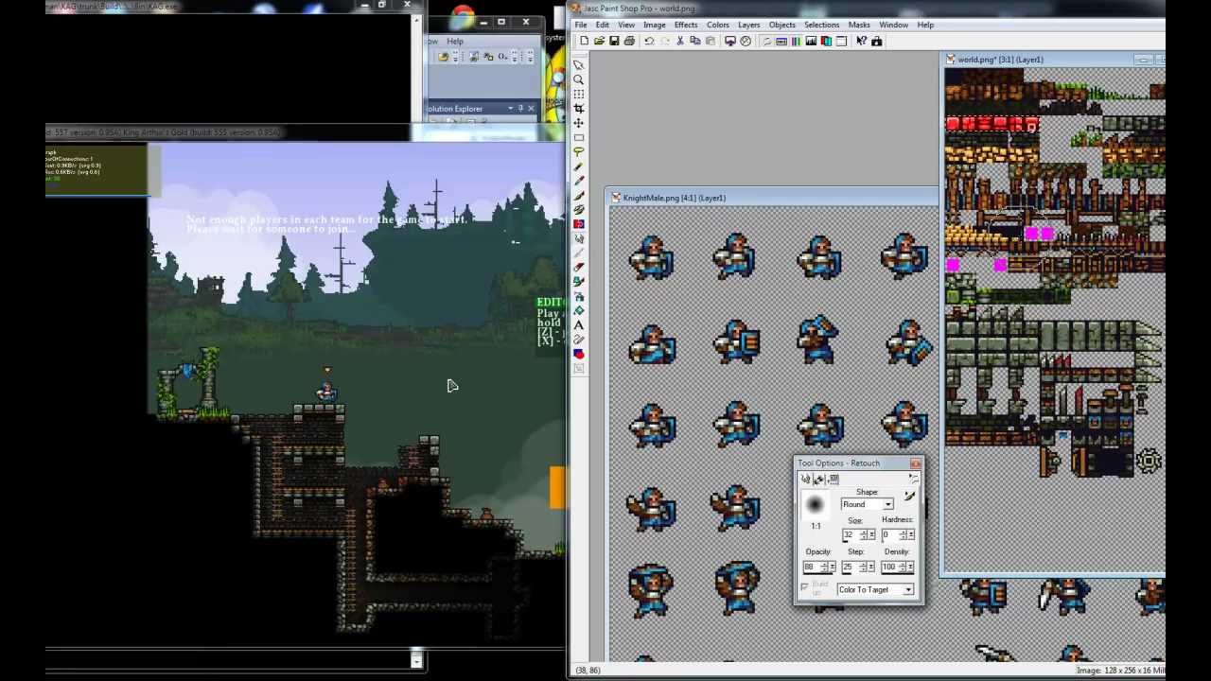Open brush presets button in Tool Options

910,496
